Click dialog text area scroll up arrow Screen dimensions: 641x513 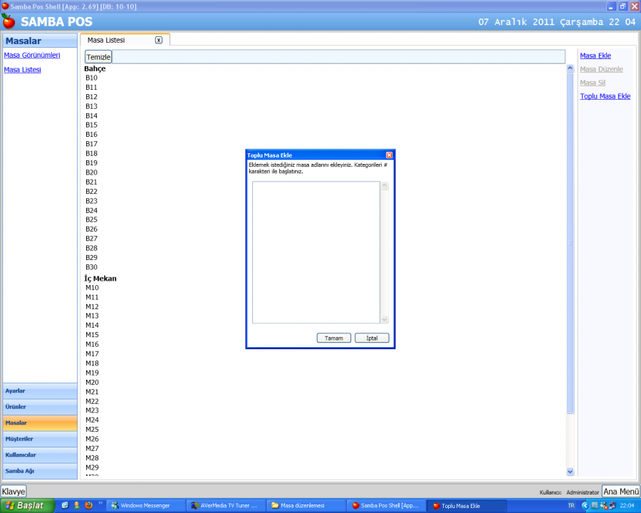385,186
